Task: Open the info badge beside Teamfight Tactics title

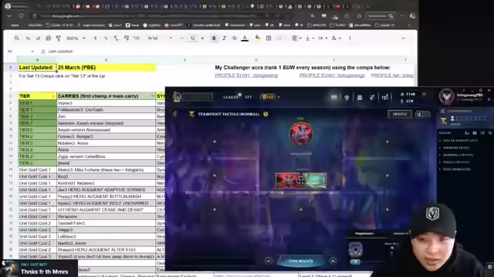Action: 266,114
